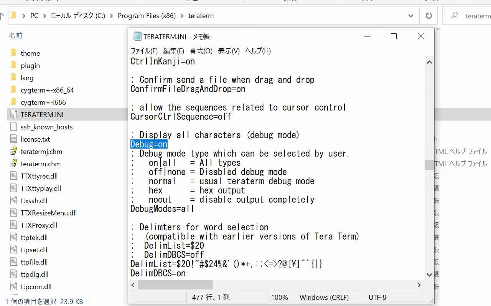This screenshot has width=491, height=306.
Task: Select the TTXttyplay.dll file icon
Action: (x=13, y=188)
